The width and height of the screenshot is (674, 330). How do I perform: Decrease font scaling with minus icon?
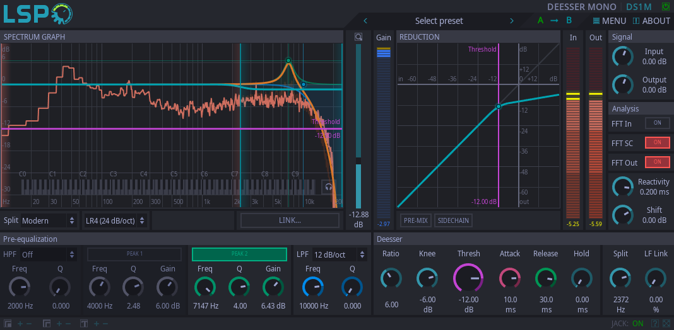coord(105,324)
